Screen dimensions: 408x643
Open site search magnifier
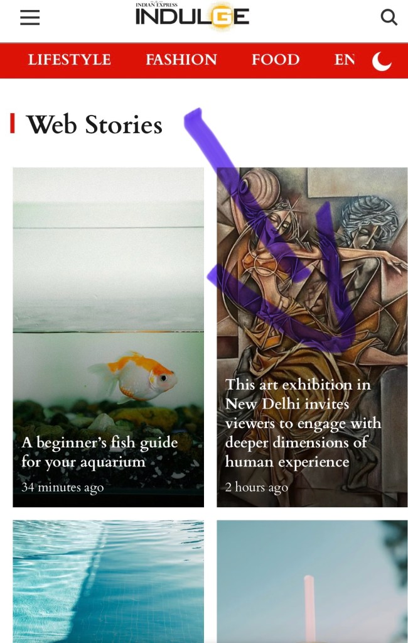pyautogui.click(x=389, y=17)
